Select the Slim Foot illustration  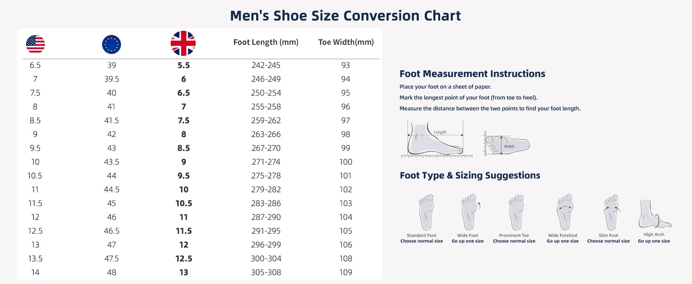coord(611,212)
